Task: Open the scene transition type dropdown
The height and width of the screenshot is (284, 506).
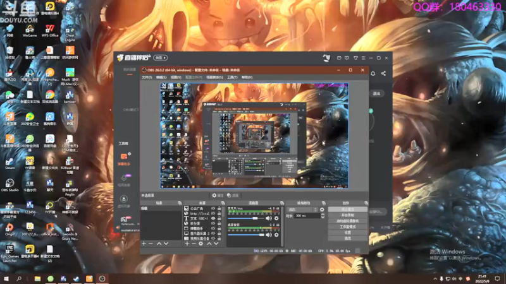Action: [x=302, y=210]
